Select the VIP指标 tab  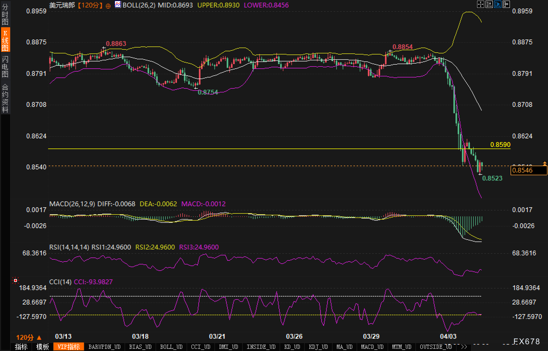pos(69,347)
